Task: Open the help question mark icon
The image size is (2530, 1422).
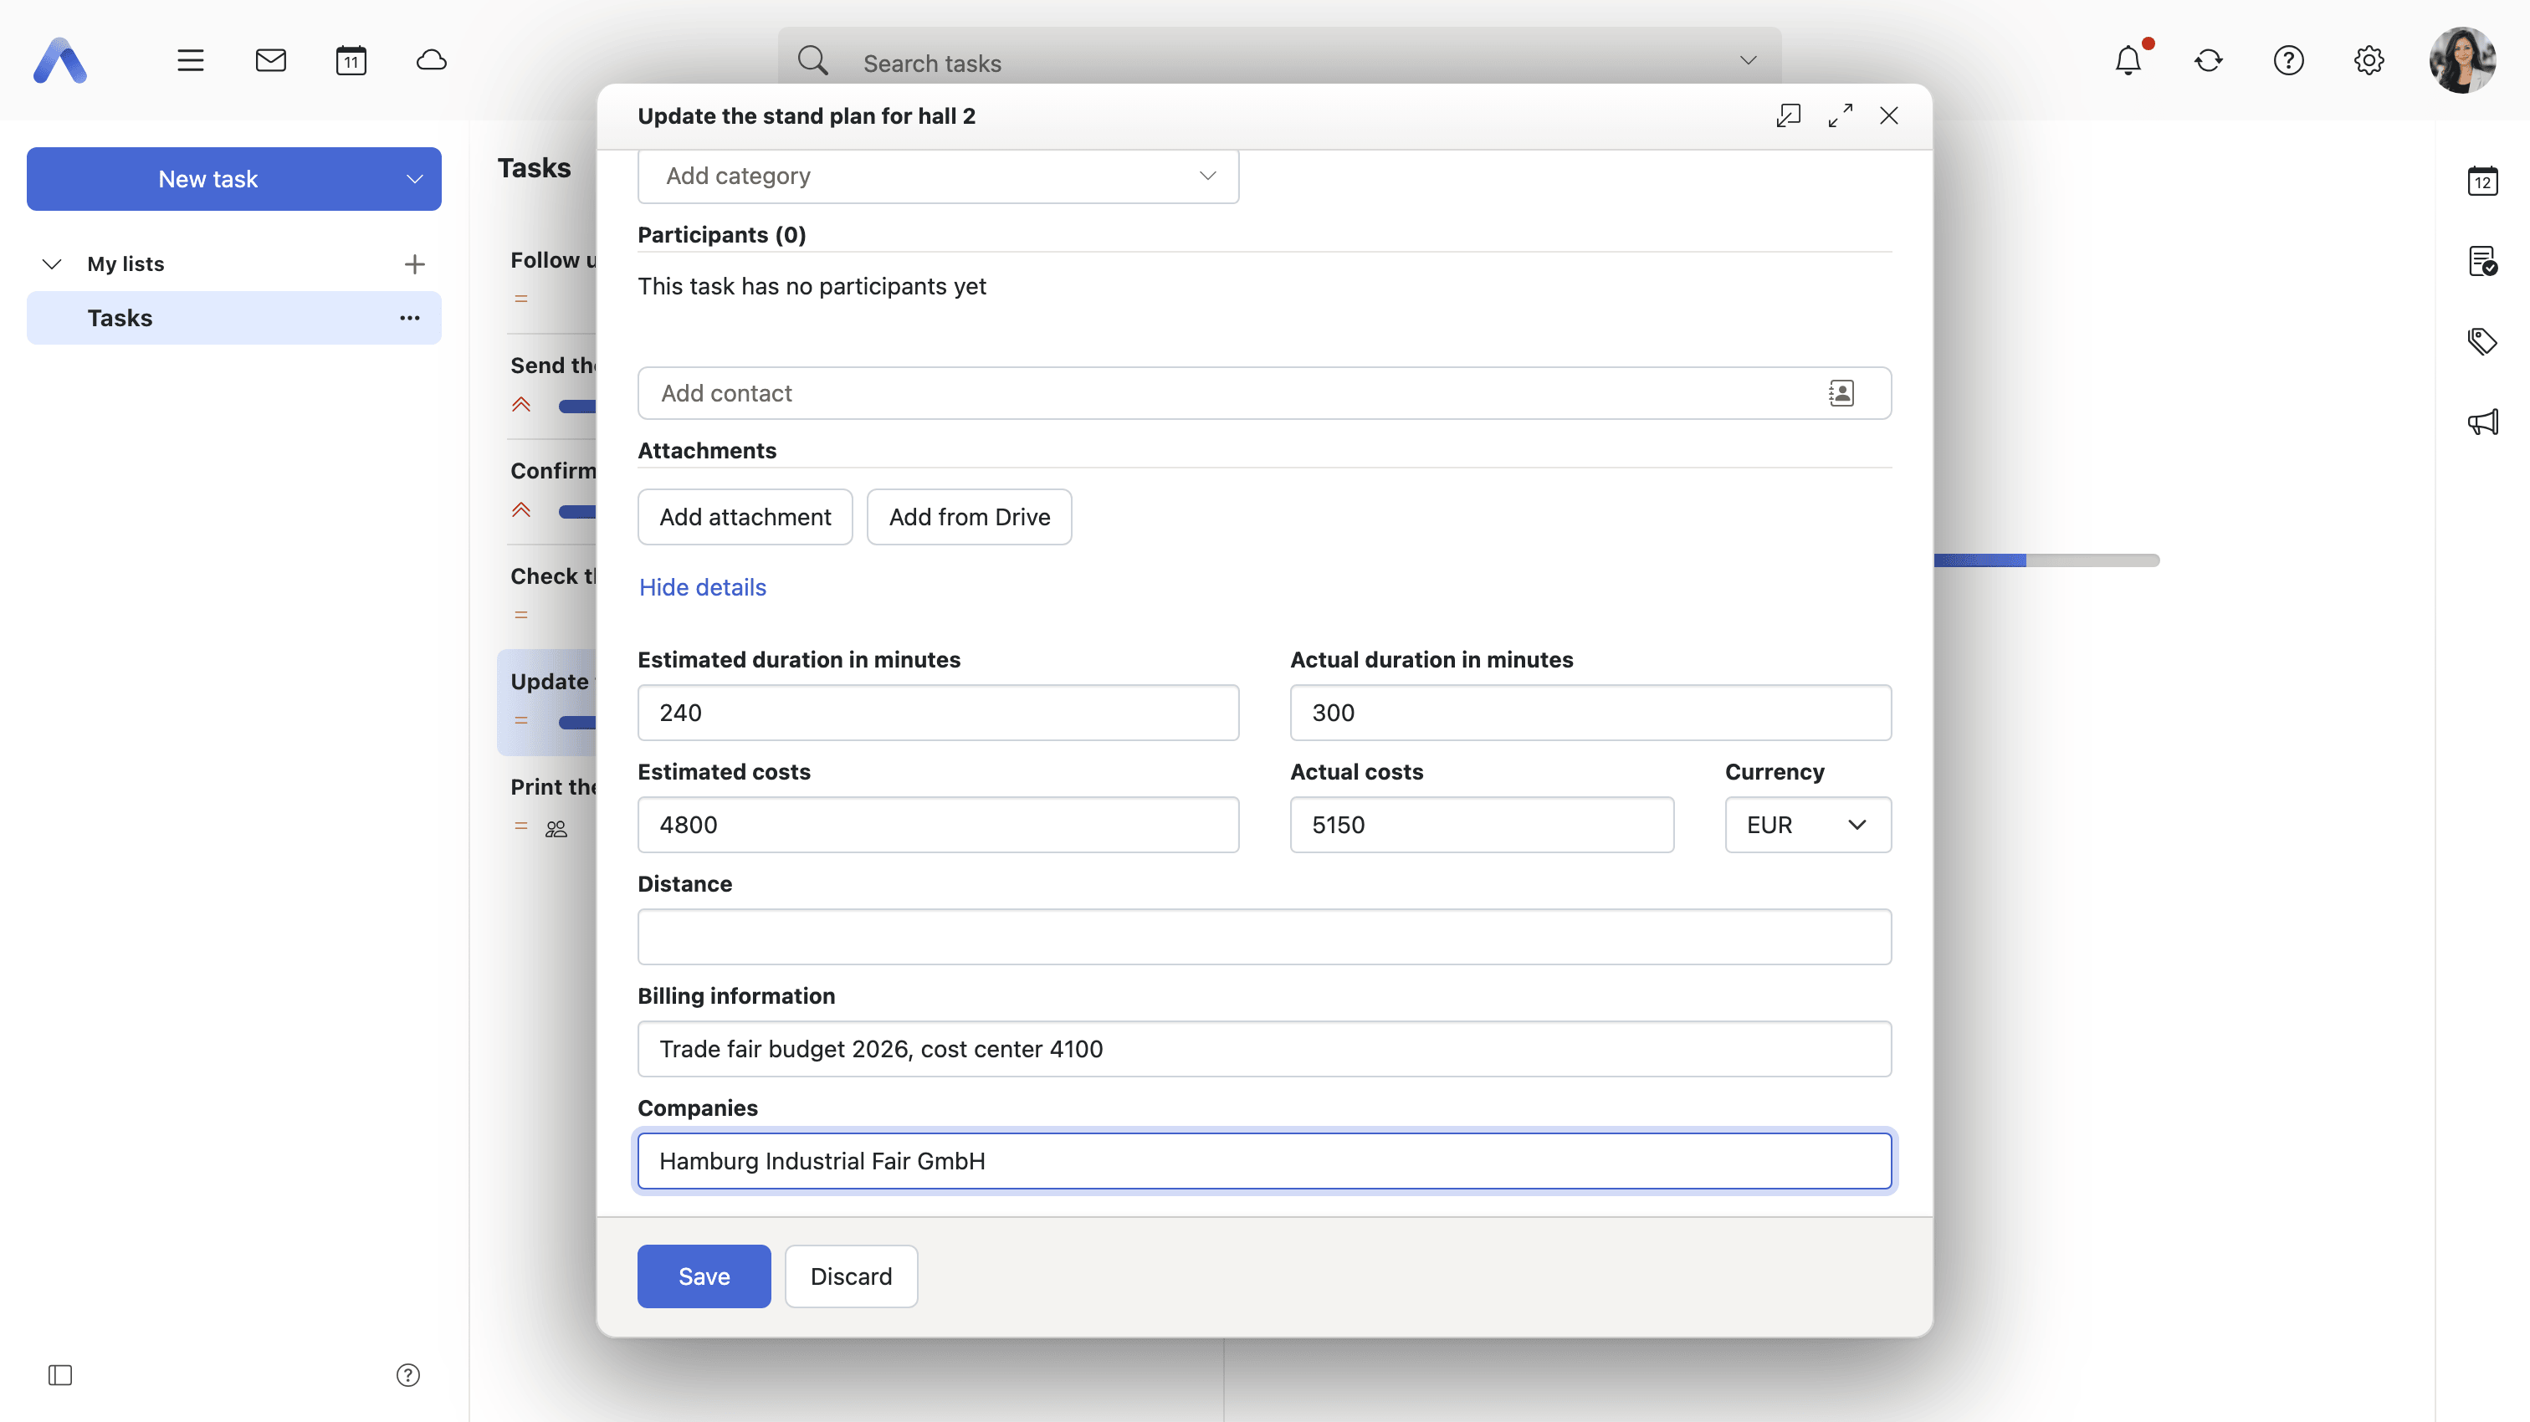Action: pos(2288,61)
